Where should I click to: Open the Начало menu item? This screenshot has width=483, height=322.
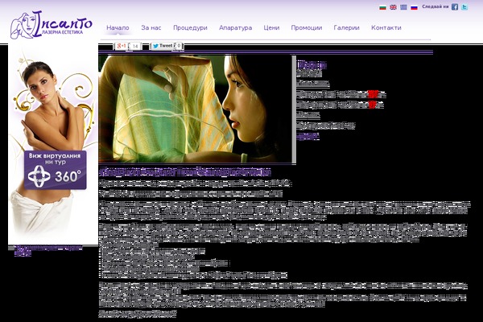point(118,27)
